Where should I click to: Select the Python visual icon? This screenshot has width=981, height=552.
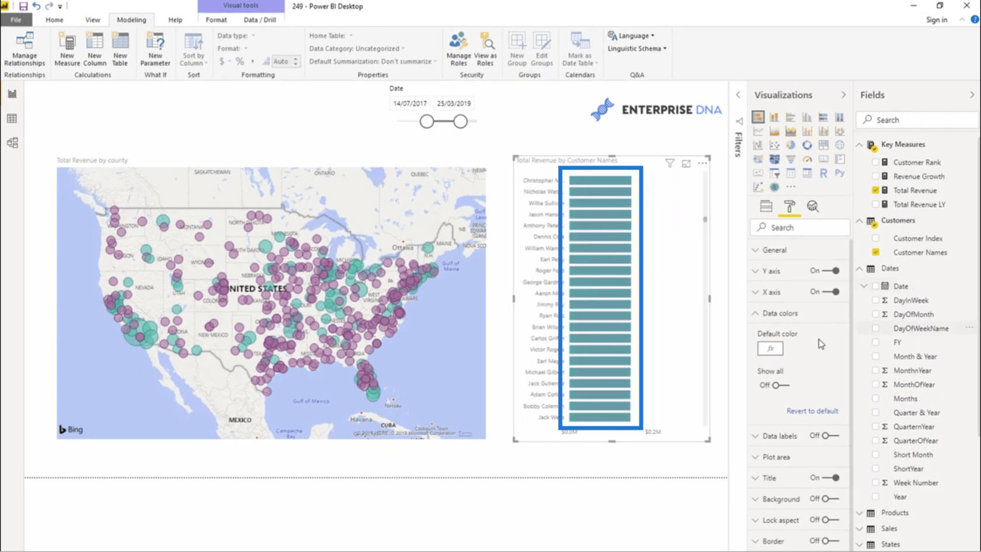840,173
